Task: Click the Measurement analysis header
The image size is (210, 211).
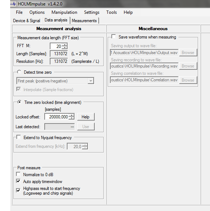Action: coord(59,29)
